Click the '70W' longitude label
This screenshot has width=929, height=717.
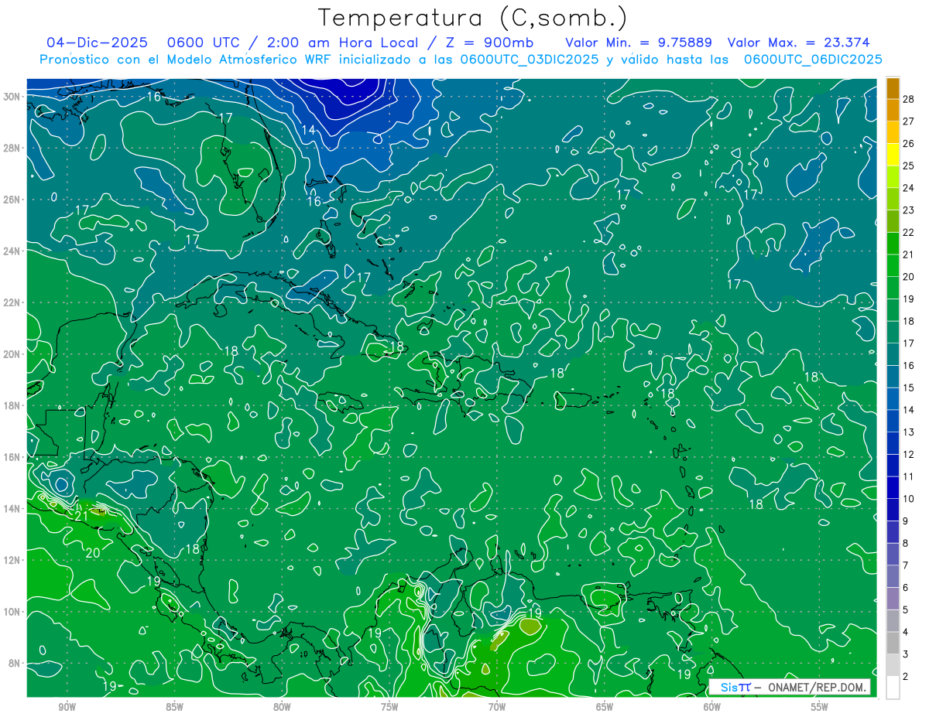[497, 707]
